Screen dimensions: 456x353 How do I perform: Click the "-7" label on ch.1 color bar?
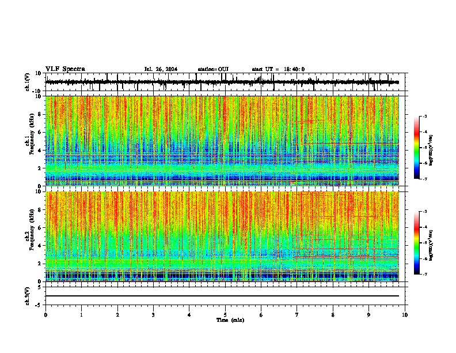click(425, 179)
